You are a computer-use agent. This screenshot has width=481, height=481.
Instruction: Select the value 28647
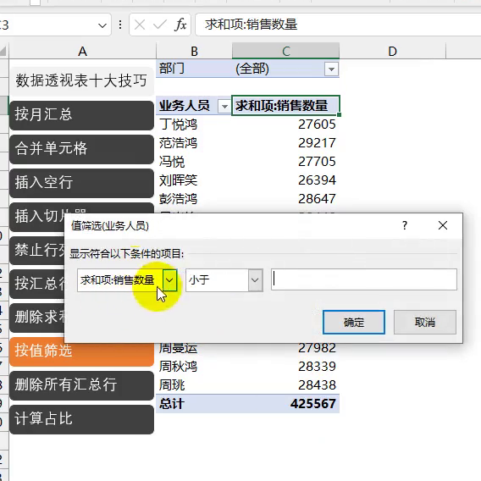tap(317, 199)
